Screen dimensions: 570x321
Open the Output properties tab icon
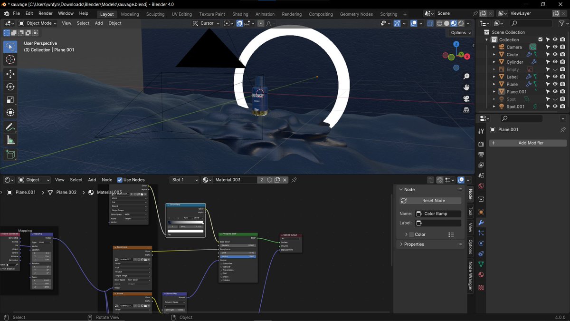pos(481,155)
